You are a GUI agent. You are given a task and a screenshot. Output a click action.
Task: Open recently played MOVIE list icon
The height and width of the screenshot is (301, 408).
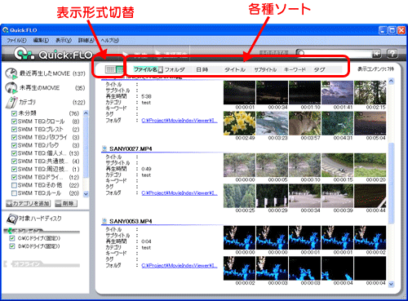11,73
